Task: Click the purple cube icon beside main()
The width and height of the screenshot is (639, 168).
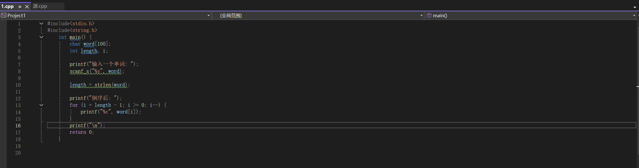Action: [429, 15]
